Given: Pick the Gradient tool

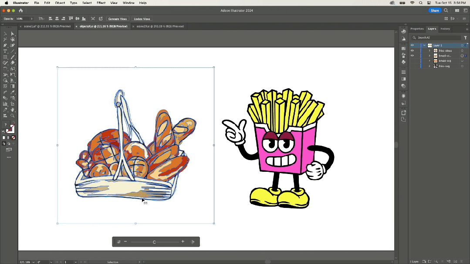Looking at the screenshot, I should [13, 86].
